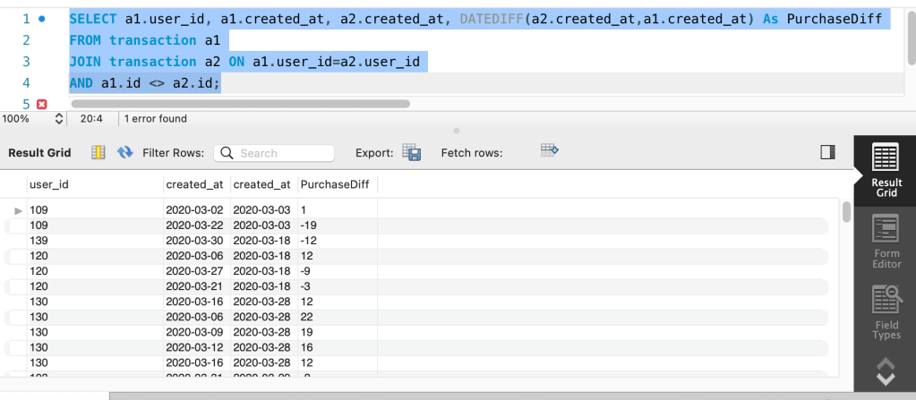Click the editor horizontal scrollbar
The width and height of the screenshot is (916, 400).
tap(242, 104)
